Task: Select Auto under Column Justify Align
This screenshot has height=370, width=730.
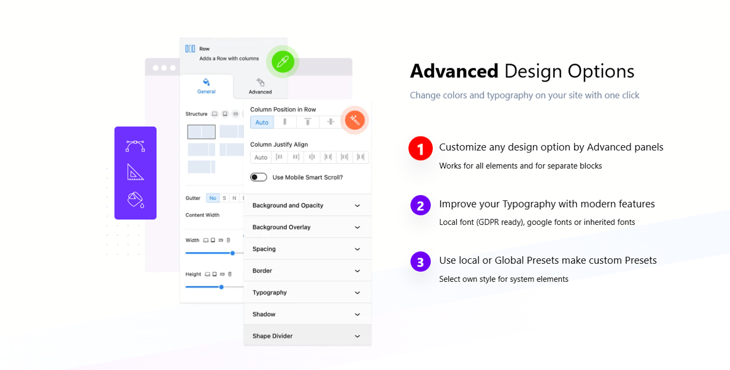Action: pyautogui.click(x=261, y=157)
